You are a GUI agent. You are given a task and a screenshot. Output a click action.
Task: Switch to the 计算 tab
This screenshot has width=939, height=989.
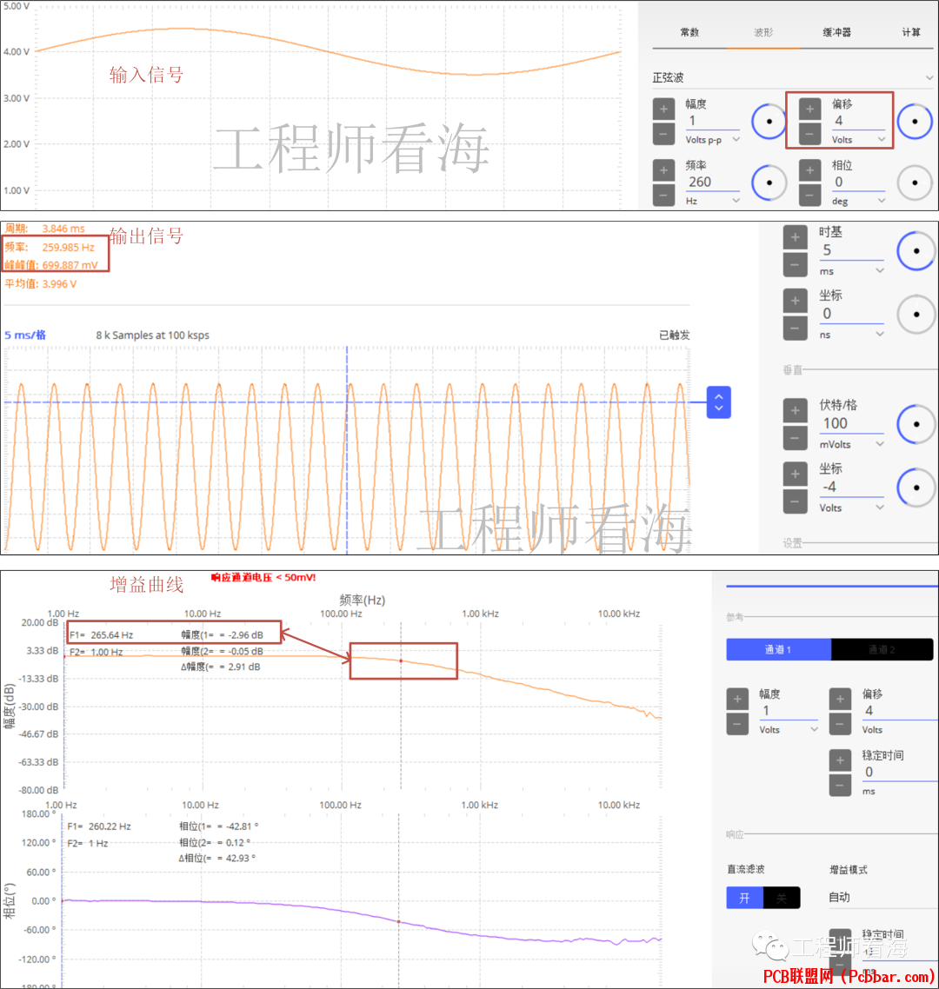pos(910,32)
